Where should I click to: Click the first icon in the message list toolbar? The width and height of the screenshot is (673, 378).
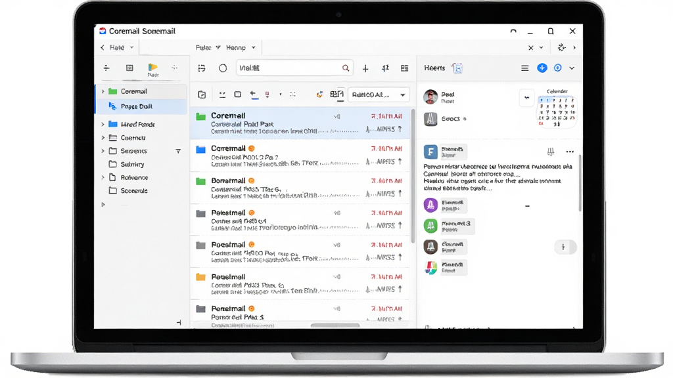[202, 94]
